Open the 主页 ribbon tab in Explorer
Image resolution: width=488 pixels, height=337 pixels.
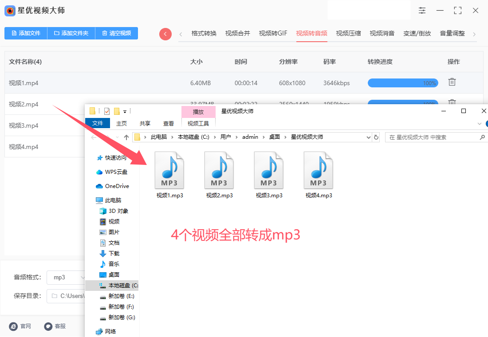122,124
